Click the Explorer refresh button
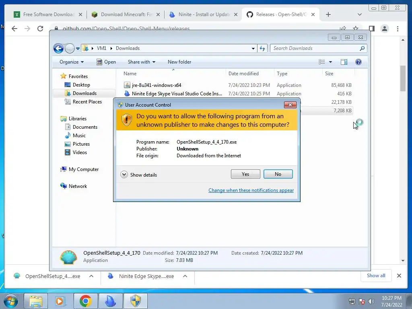This screenshot has height=309, width=412. coord(262,48)
